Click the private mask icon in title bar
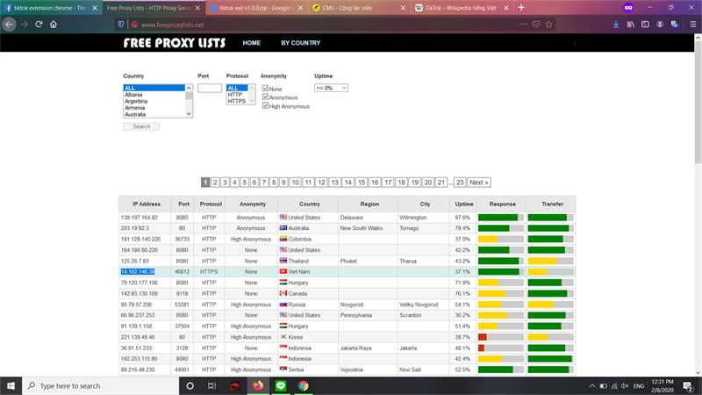The image size is (702, 395). pyautogui.click(x=628, y=8)
